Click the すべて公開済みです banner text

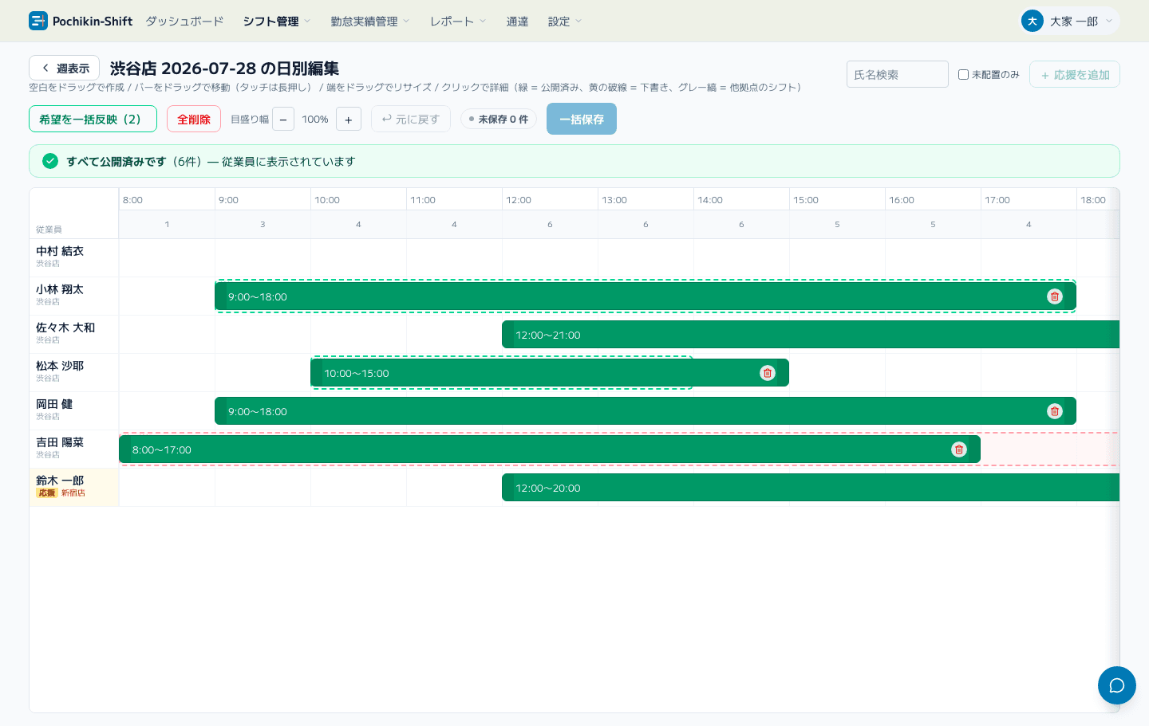(x=116, y=161)
